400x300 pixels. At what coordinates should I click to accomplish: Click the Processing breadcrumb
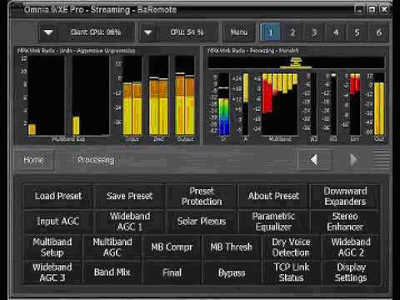[96, 160]
